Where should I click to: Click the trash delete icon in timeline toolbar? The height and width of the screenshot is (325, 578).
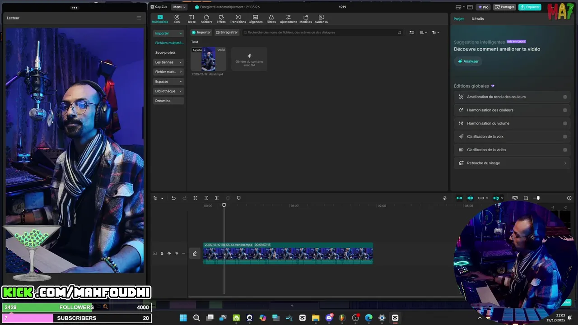(228, 198)
